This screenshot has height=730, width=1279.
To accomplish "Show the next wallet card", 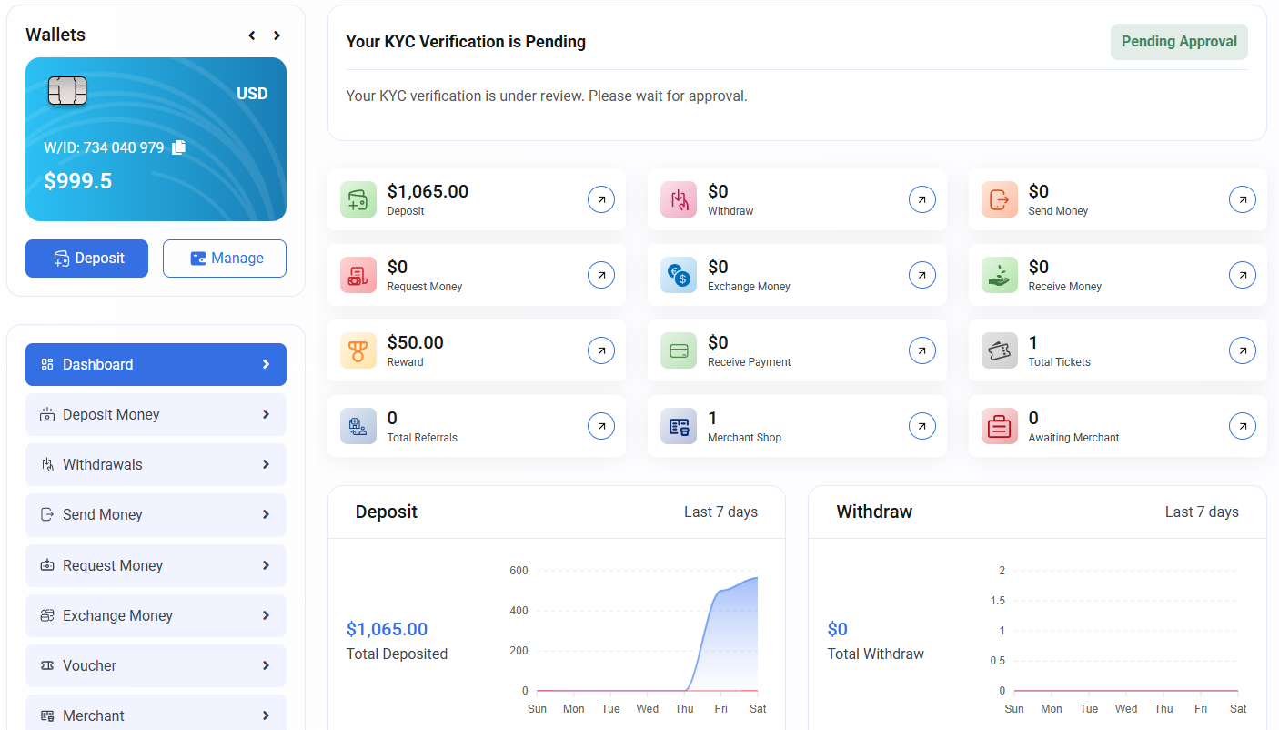I will coord(277,35).
